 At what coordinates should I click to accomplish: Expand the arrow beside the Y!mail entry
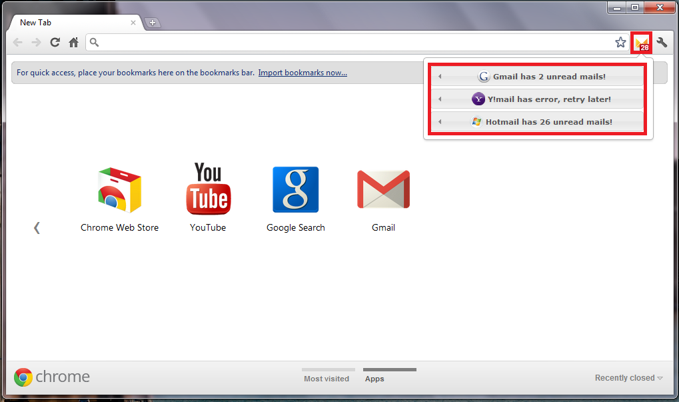click(440, 99)
